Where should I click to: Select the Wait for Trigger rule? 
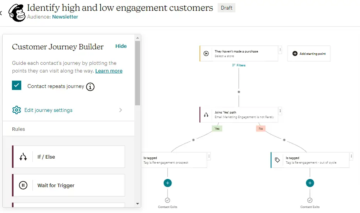click(x=68, y=185)
